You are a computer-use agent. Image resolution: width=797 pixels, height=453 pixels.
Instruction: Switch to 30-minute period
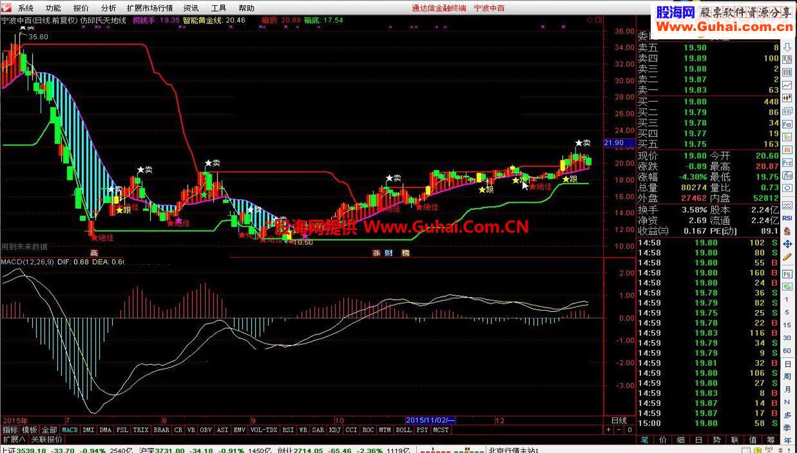[787, 338]
